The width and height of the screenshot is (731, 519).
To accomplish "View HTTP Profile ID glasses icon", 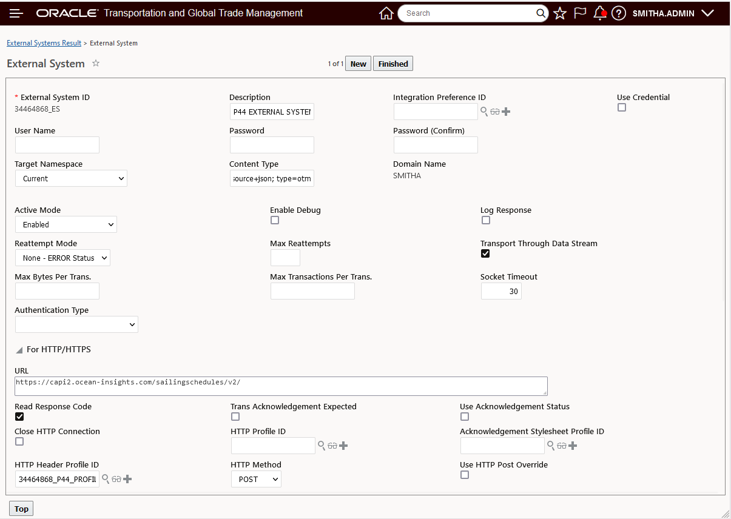I will point(332,446).
